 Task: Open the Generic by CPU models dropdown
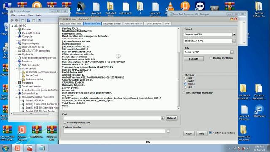234,35
